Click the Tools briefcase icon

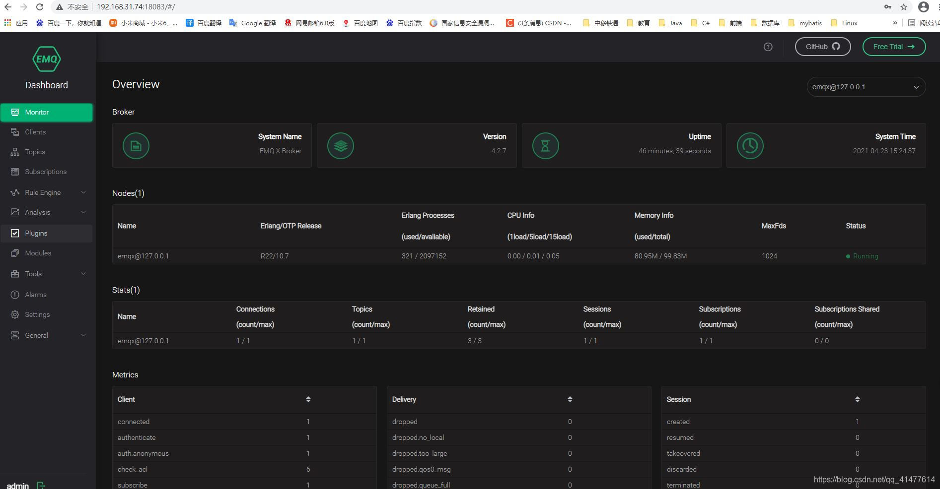coord(15,274)
